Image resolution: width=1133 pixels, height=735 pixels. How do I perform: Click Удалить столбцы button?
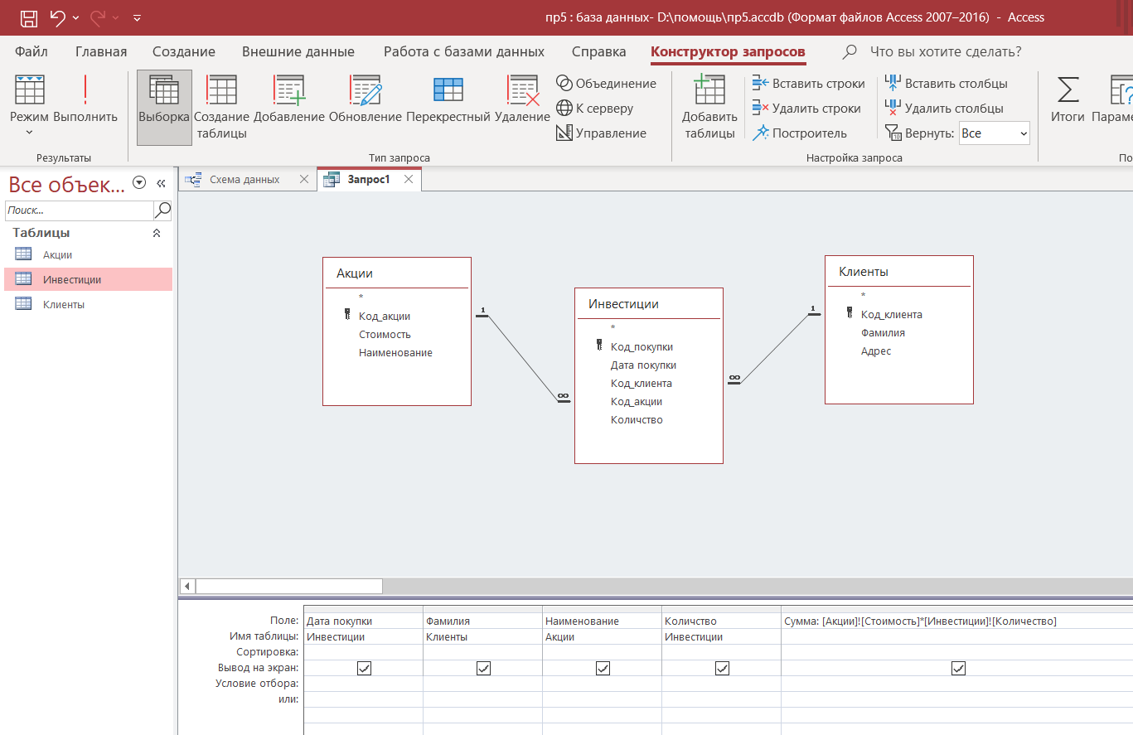coord(944,108)
